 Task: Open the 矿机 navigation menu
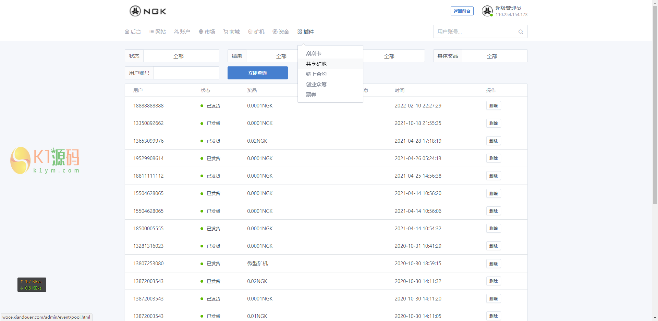[256, 32]
